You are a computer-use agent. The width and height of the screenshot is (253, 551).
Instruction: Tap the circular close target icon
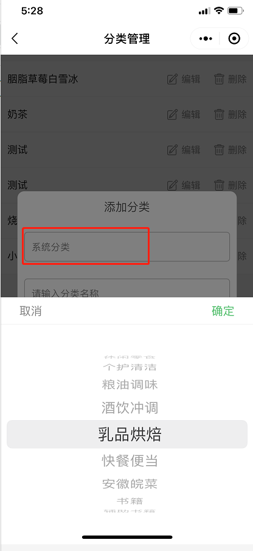click(x=234, y=38)
